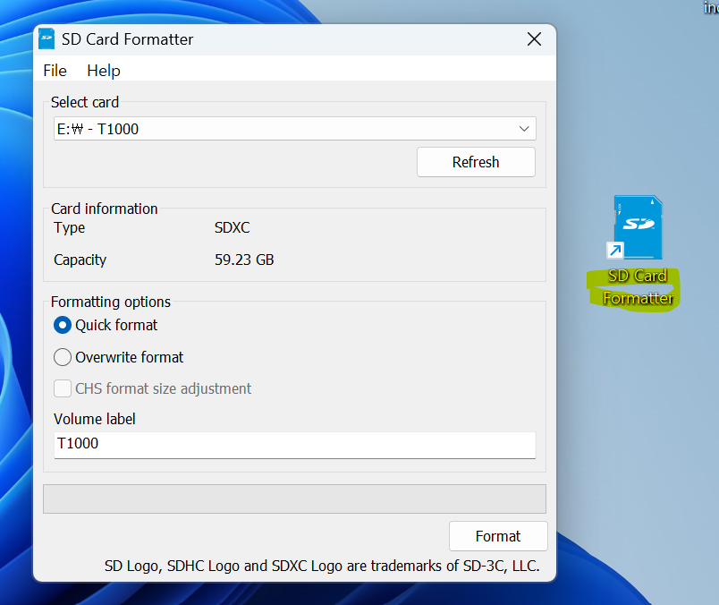Click the SD-3C trademark notice text
This screenshot has width=719, height=605.
(322, 566)
